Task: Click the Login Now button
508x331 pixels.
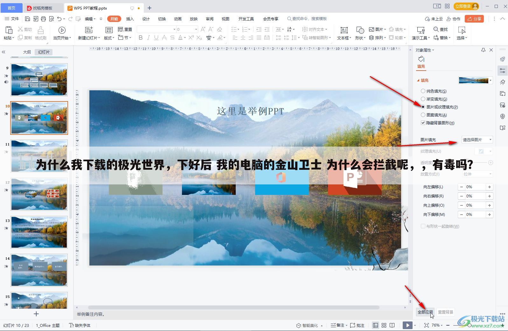Action: click(467, 6)
